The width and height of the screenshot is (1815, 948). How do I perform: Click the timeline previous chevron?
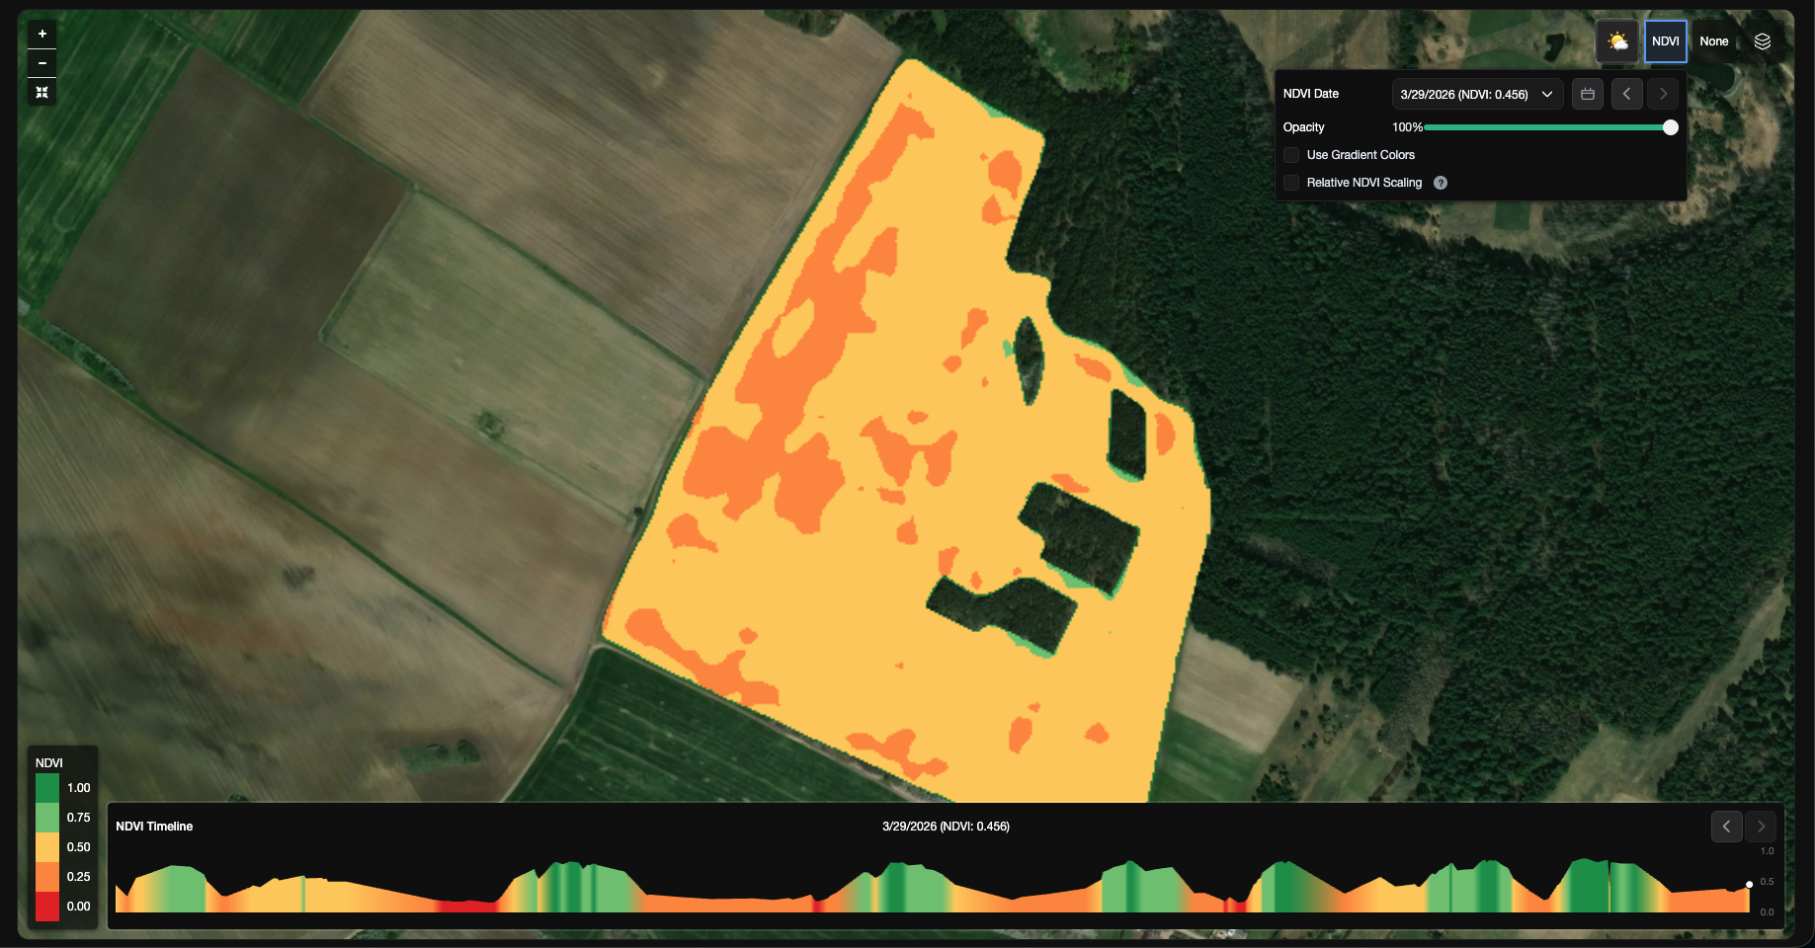coord(1726,827)
